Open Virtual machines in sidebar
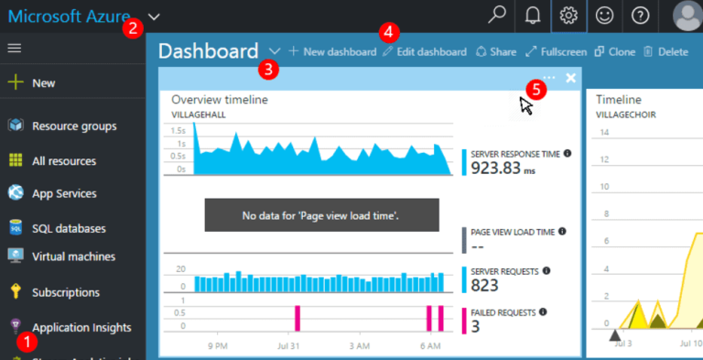This screenshot has width=703, height=360. pyautogui.click(x=74, y=256)
